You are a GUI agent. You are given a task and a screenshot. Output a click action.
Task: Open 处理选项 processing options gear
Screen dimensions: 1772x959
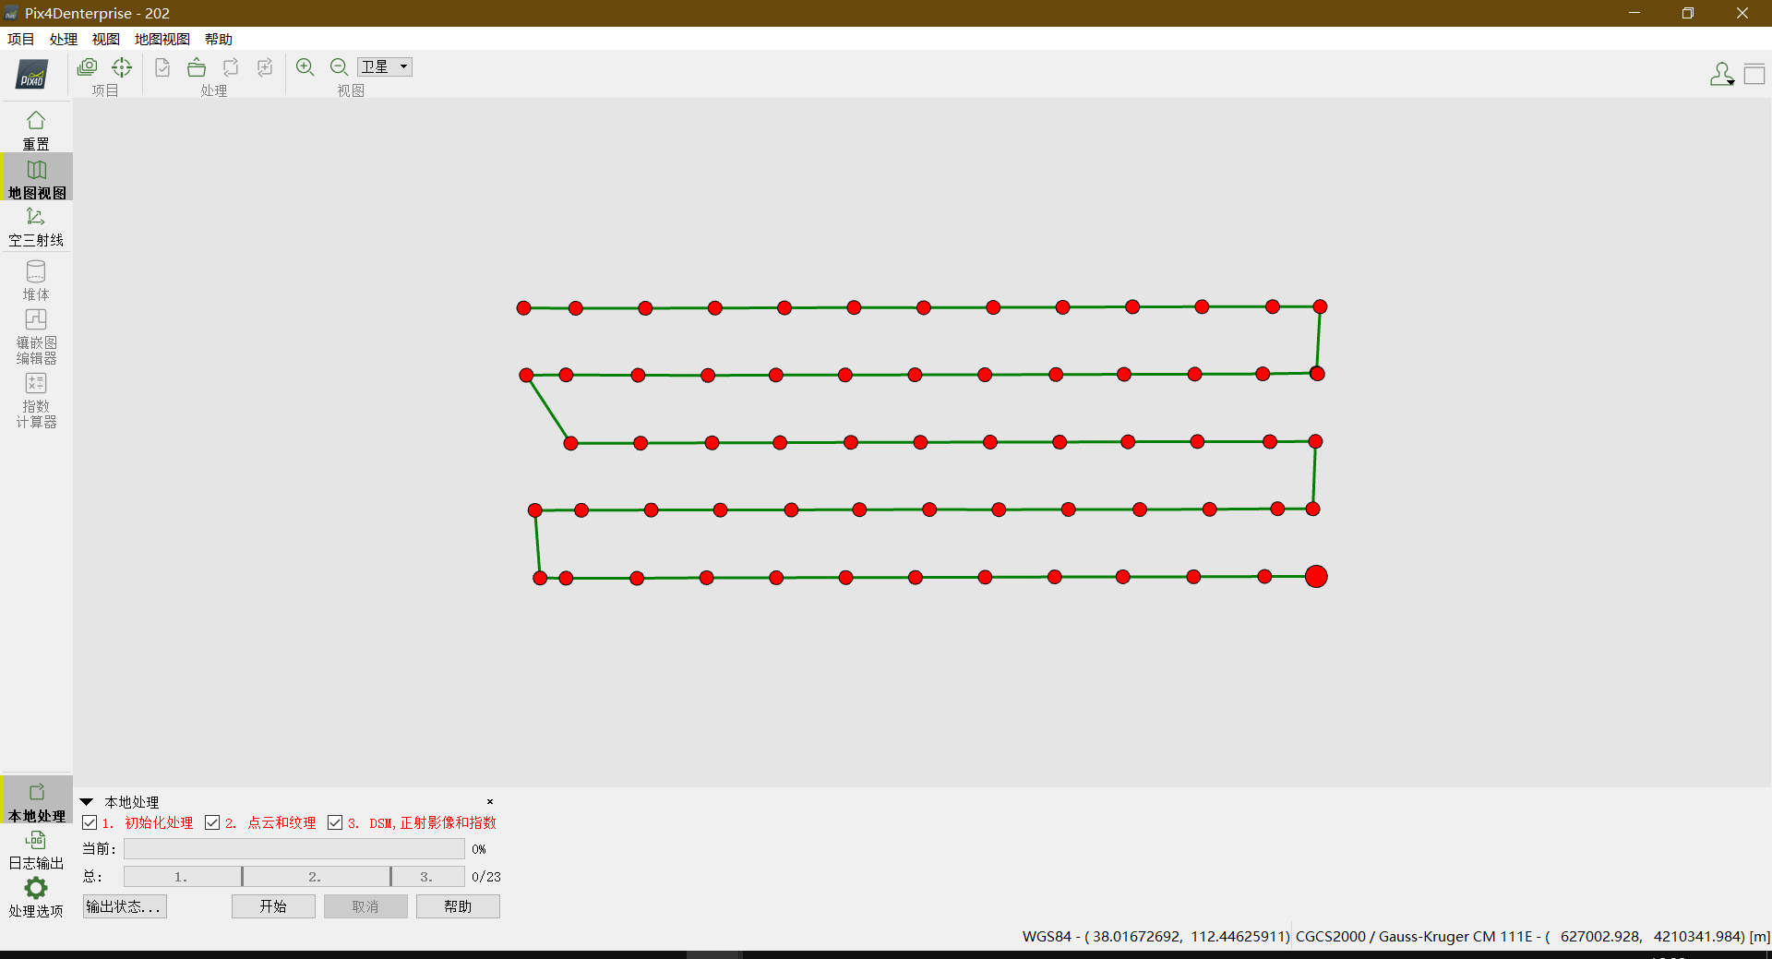36,897
